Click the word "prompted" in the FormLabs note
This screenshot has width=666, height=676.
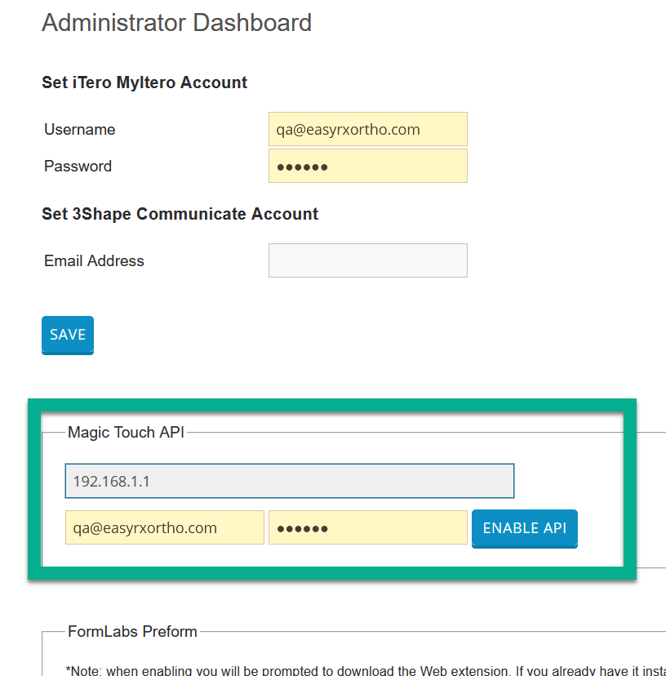[x=285, y=670]
